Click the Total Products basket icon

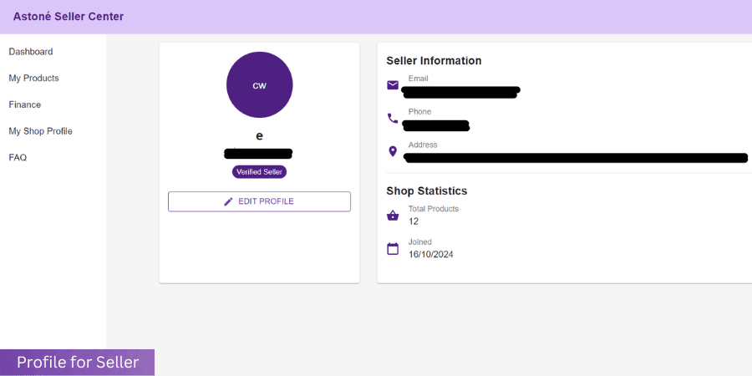pyautogui.click(x=393, y=216)
